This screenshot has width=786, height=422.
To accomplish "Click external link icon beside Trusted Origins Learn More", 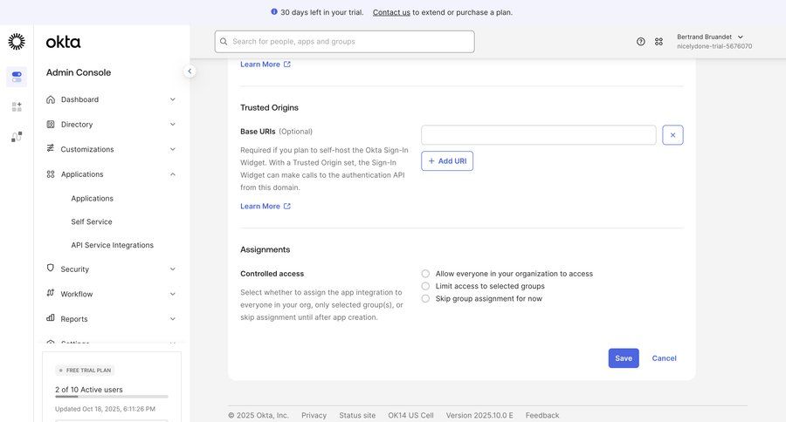I will [x=286, y=206].
